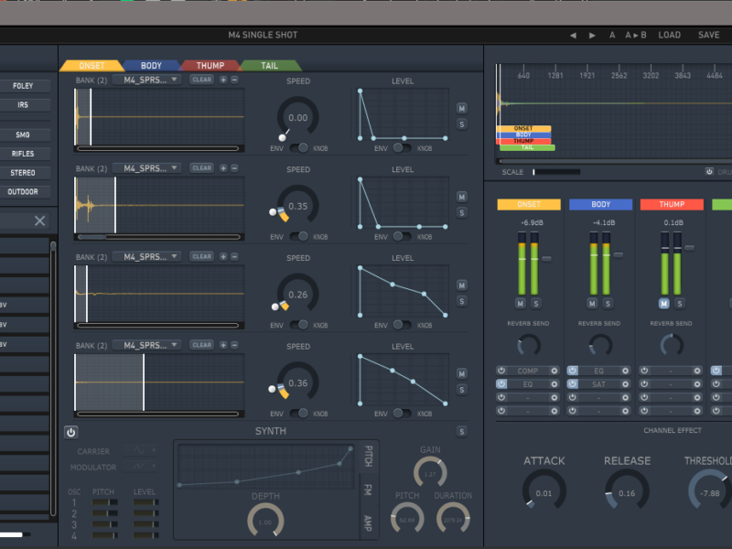
Task: Open the Carrier waveform dropdown
Action: click(x=140, y=451)
